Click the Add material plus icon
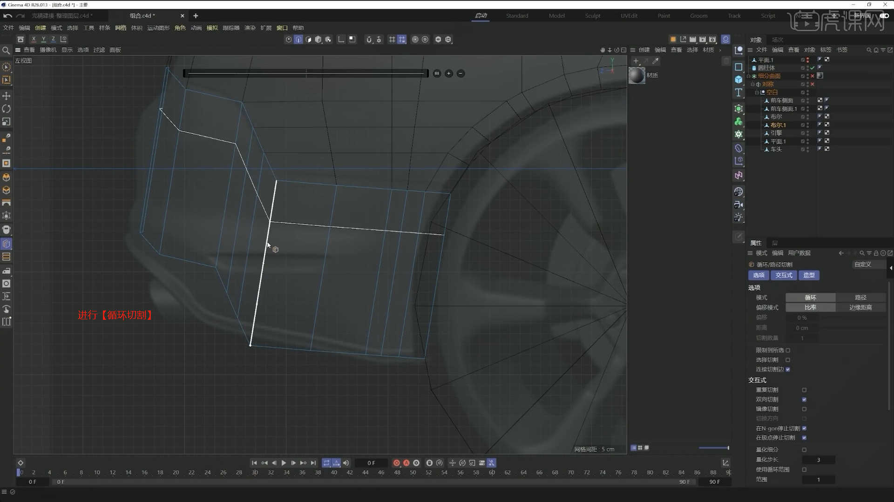Viewport: 894px width, 502px height. pos(636,61)
